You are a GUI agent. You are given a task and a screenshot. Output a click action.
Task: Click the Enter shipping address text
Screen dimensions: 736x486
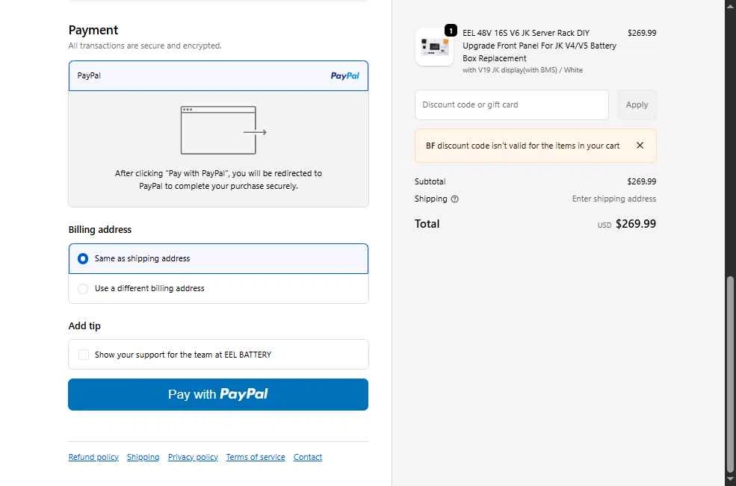614,199
